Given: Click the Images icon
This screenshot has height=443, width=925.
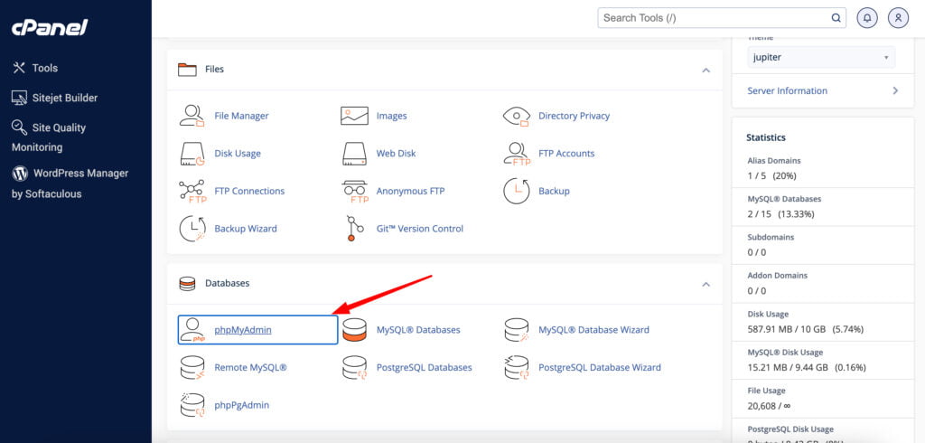Looking at the screenshot, I should [x=354, y=116].
